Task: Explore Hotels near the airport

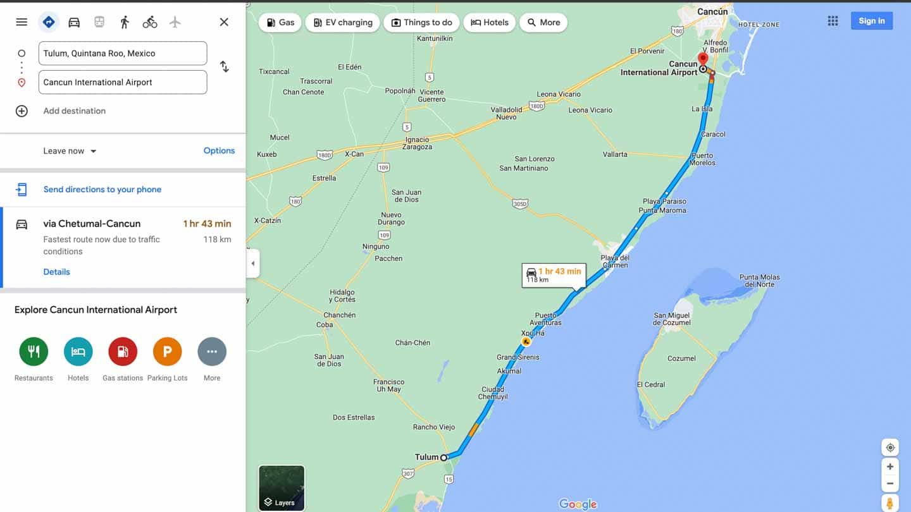Action: click(78, 351)
